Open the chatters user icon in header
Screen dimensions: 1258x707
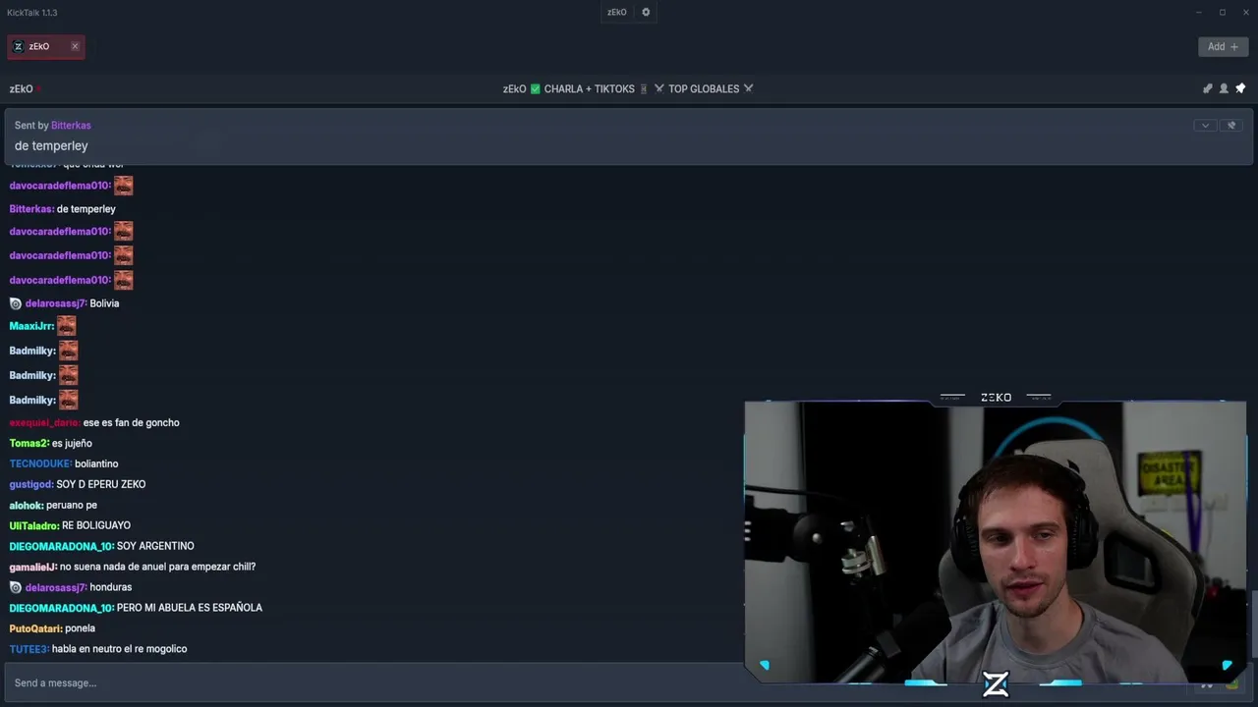point(1224,88)
